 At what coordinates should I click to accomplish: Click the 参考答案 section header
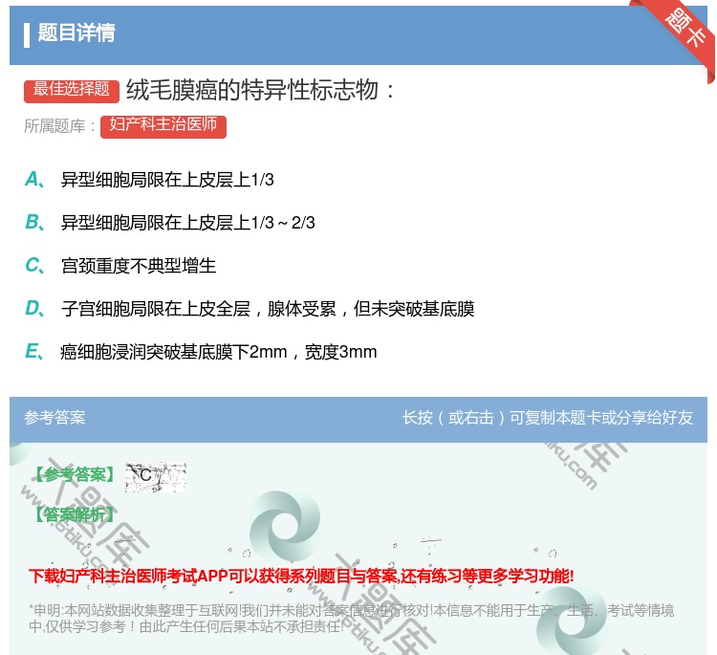[x=54, y=417]
